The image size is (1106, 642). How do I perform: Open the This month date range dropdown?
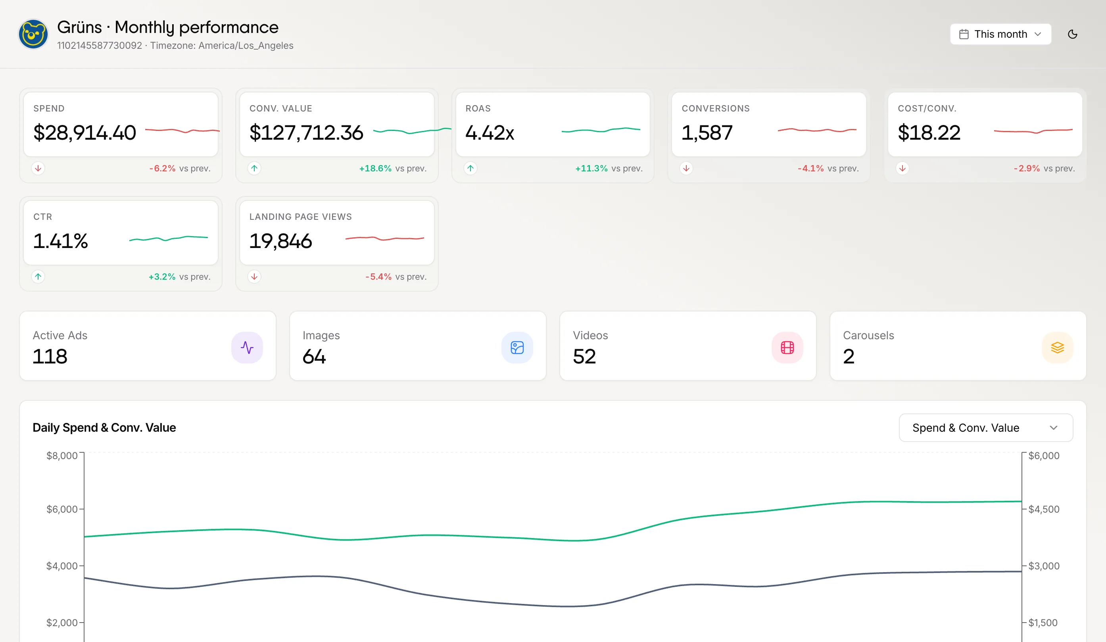point(1000,34)
